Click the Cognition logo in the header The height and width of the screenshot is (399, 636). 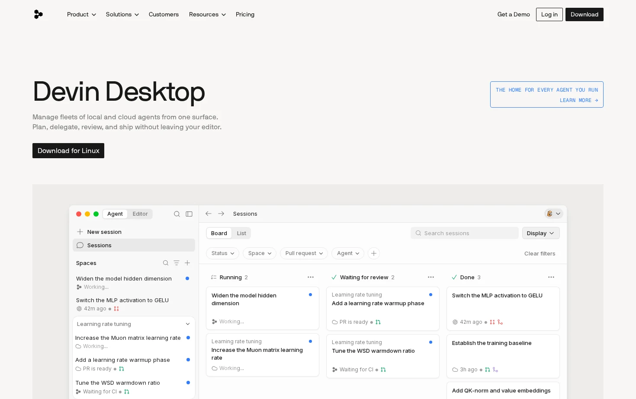[39, 14]
